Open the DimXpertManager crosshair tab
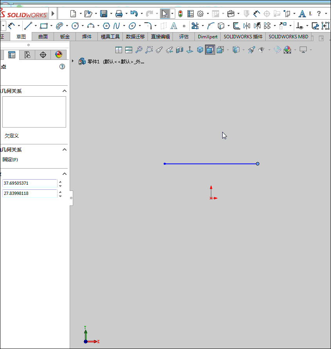This screenshot has height=349, width=331. [43, 55]
